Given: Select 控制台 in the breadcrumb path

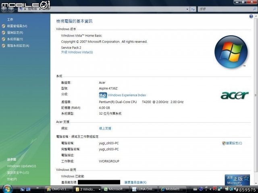Looking at the screenshot, I should [x=32, y=9].
